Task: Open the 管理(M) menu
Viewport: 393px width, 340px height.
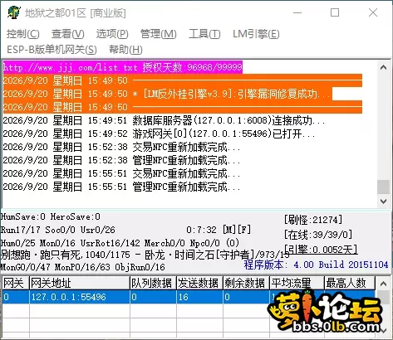Action: 158,34
